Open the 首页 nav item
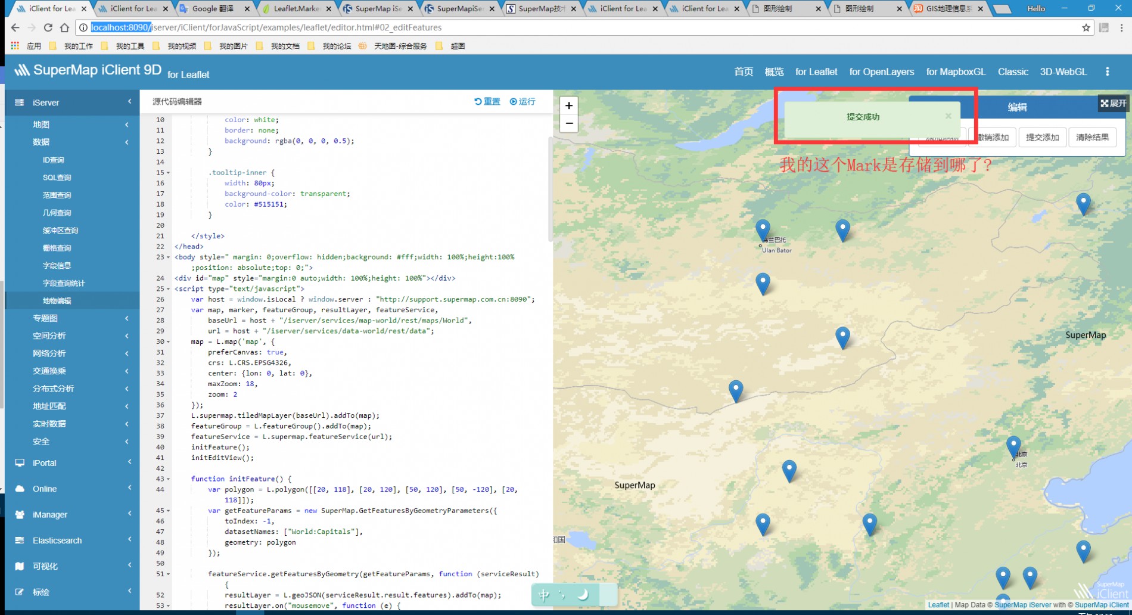The image size is (1132, 615). (x=744, y=72)
